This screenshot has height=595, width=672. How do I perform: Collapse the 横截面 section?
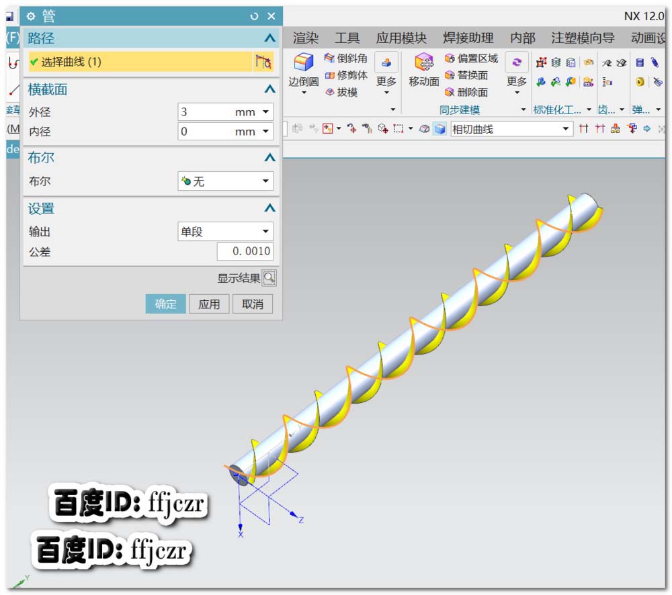pos(269,89)
